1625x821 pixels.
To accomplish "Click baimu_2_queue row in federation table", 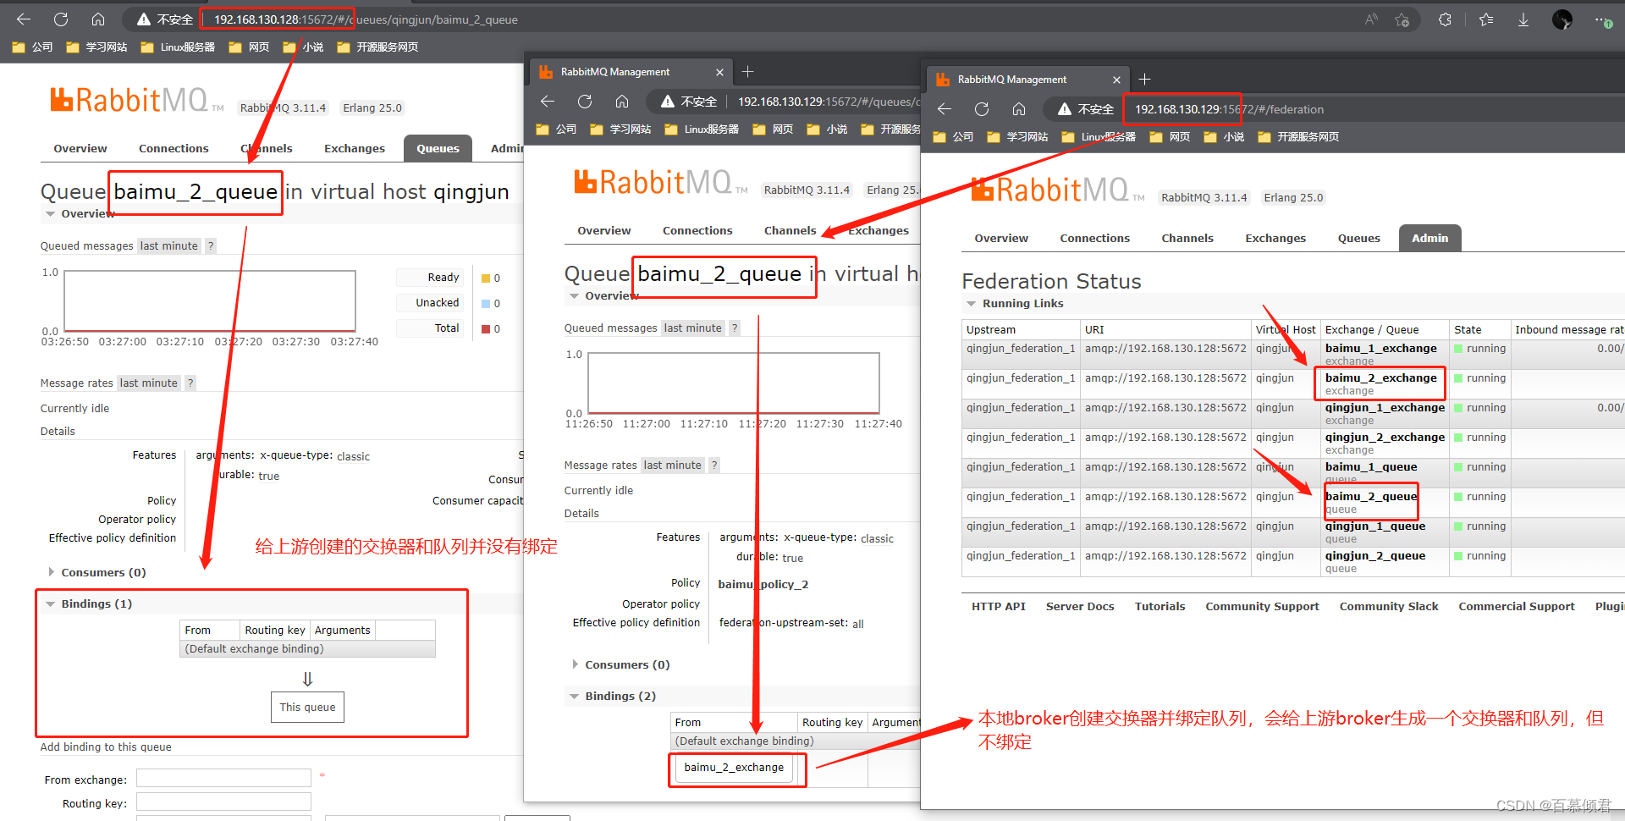I will (1292, 503).
